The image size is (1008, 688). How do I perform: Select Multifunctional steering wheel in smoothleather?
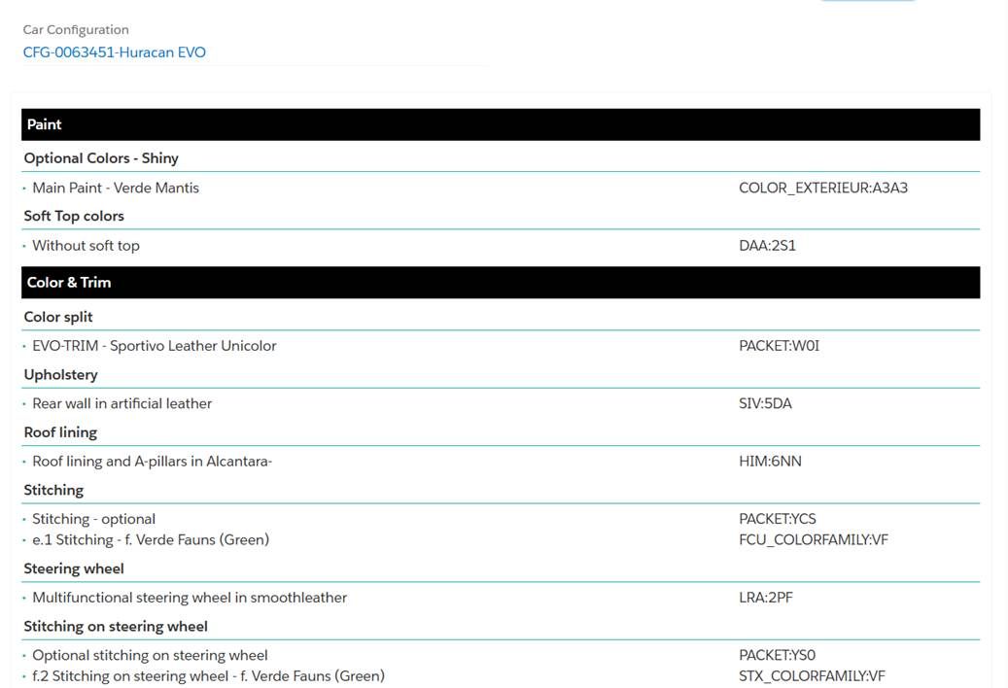click(190, 598)
